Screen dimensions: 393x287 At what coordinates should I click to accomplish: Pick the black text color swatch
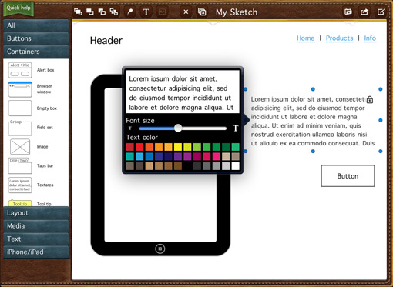(187, 166)
